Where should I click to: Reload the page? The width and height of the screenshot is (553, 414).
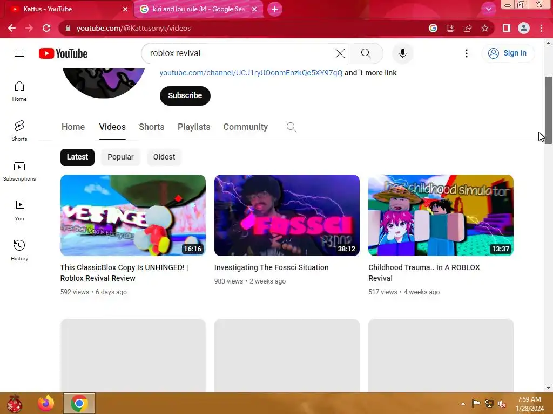point(46,28)
